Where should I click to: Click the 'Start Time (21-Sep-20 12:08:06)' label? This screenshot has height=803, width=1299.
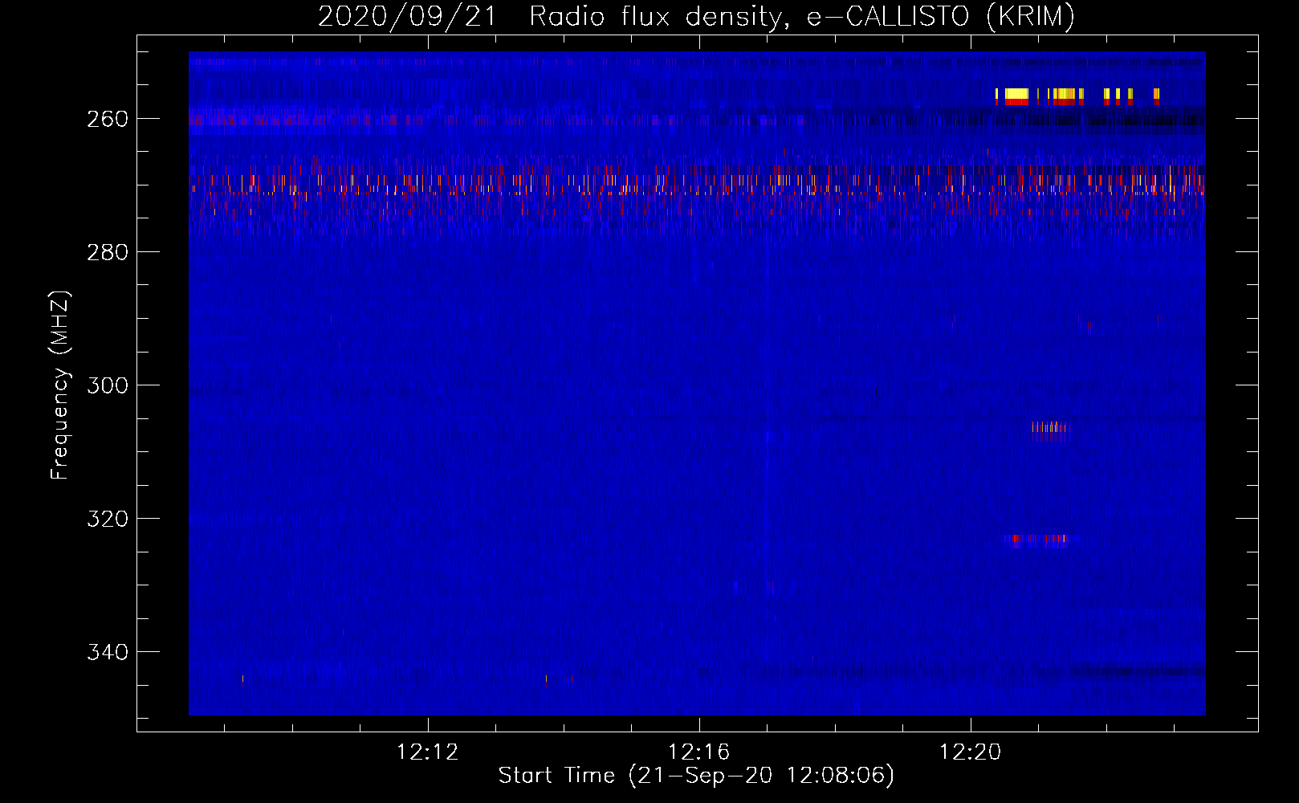pos(696,776)
